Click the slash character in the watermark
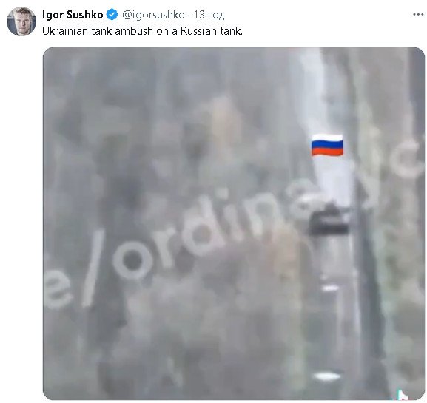Screen dimensions: 427x403 93,268
